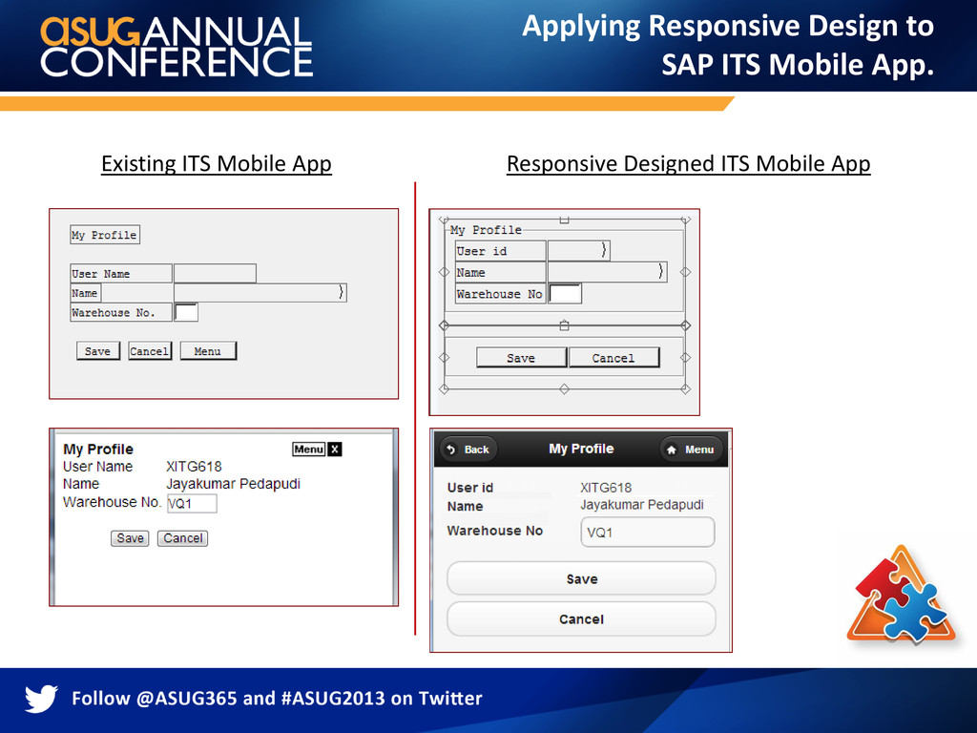Click Cancel in responsive design layout

pos(613,358)
